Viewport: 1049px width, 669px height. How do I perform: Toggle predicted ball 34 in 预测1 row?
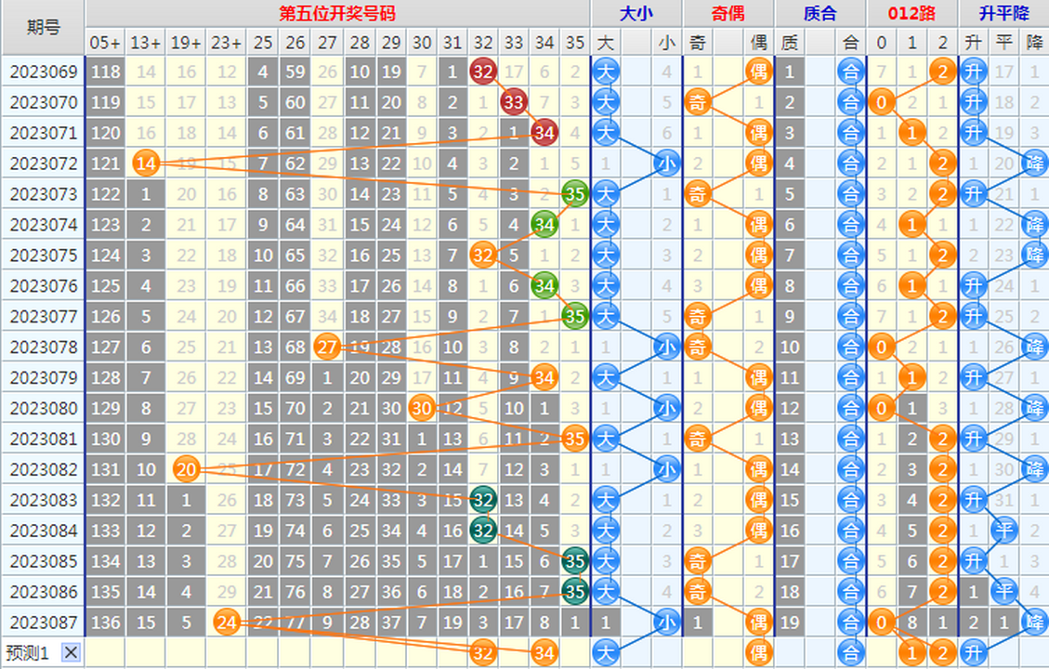(544, 653)
